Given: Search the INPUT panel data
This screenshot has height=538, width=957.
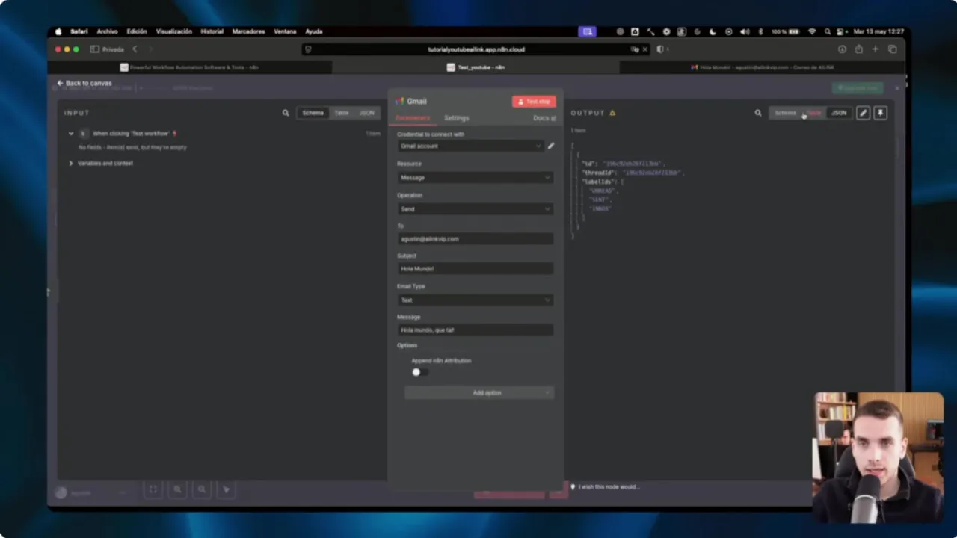Looking at the screenshot, I should click(x=286, y=113).
